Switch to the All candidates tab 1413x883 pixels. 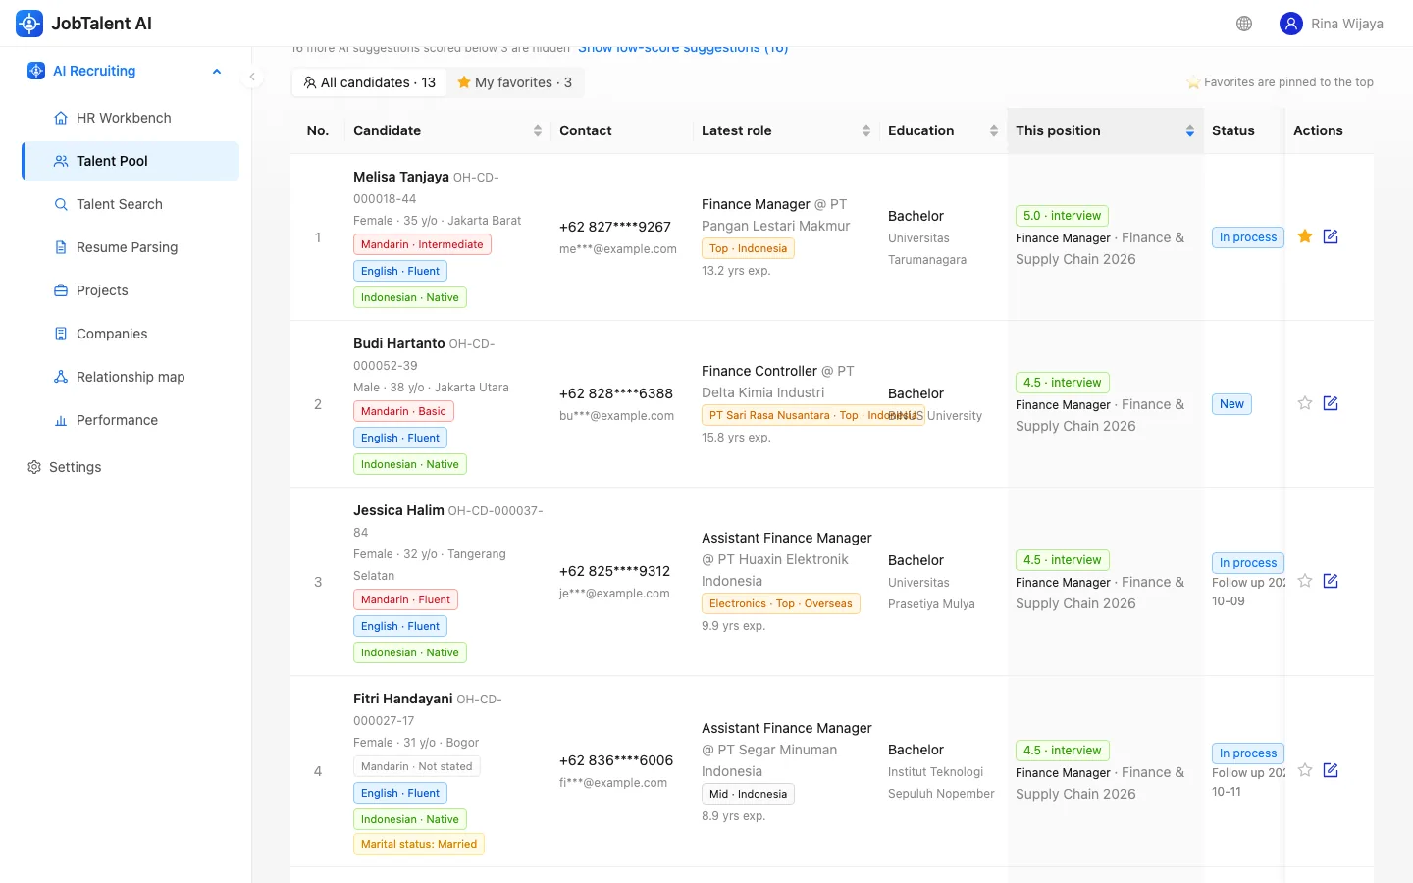tap(370, 82)
